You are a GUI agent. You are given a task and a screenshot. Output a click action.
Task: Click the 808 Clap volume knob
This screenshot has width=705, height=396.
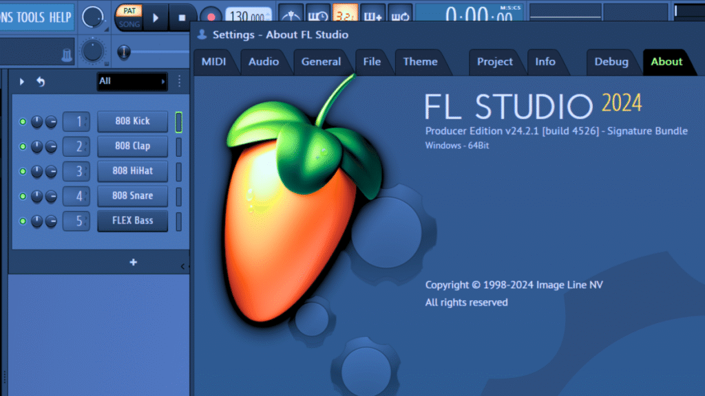click(51, 146)
